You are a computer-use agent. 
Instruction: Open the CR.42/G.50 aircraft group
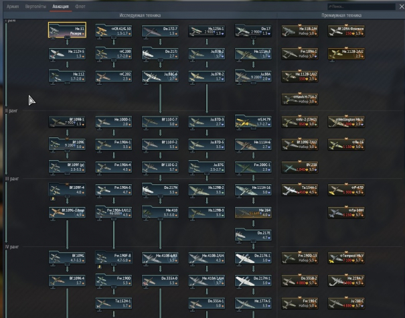(x=114, y=31)
